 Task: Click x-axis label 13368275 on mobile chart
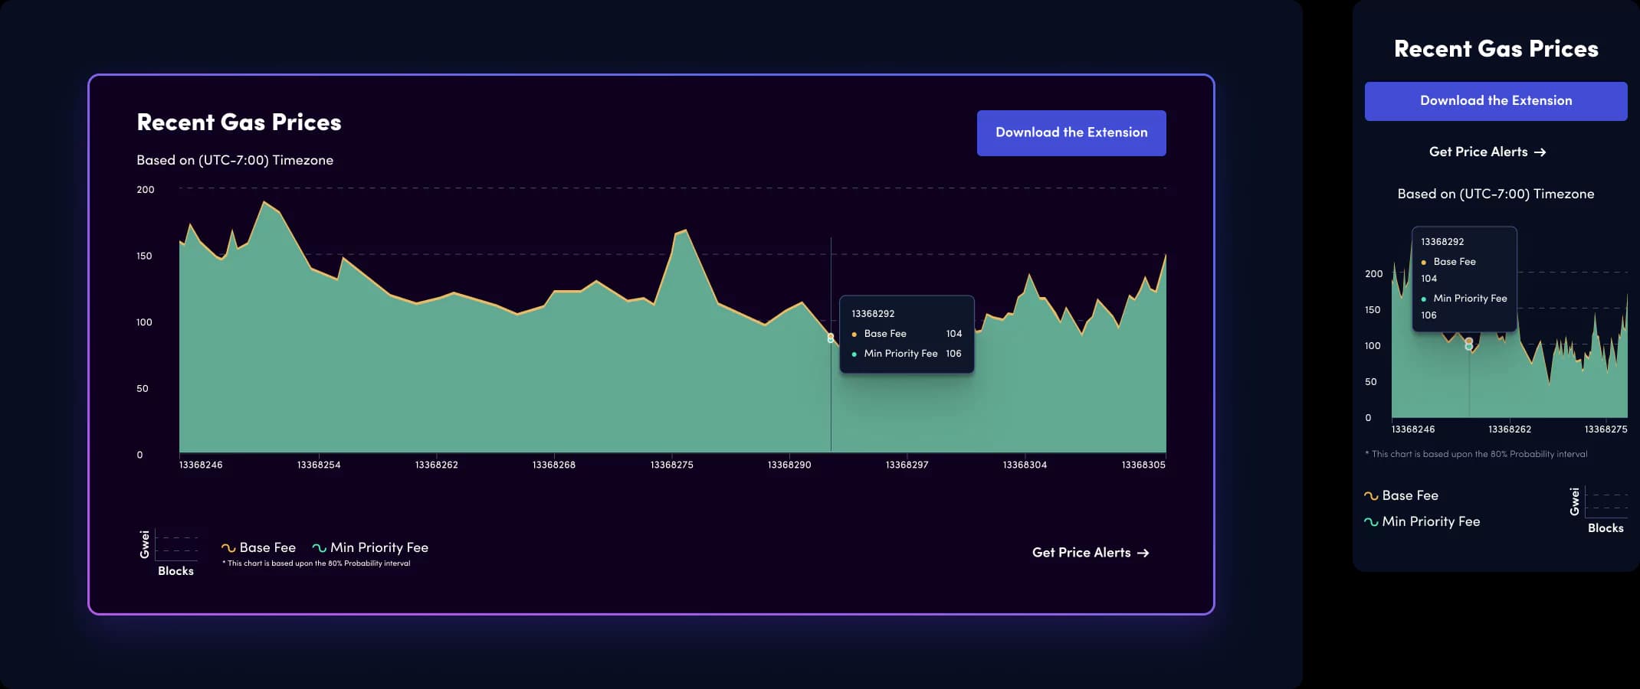pyautogui.click(x=1606, y=429)
